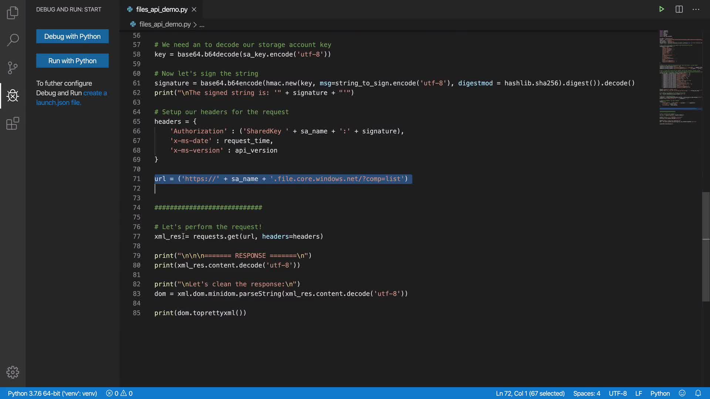Viewport: 710px width, 399px height.
Task: Change the Spaces: 4 indentation setting
Action: click(586, 393)
